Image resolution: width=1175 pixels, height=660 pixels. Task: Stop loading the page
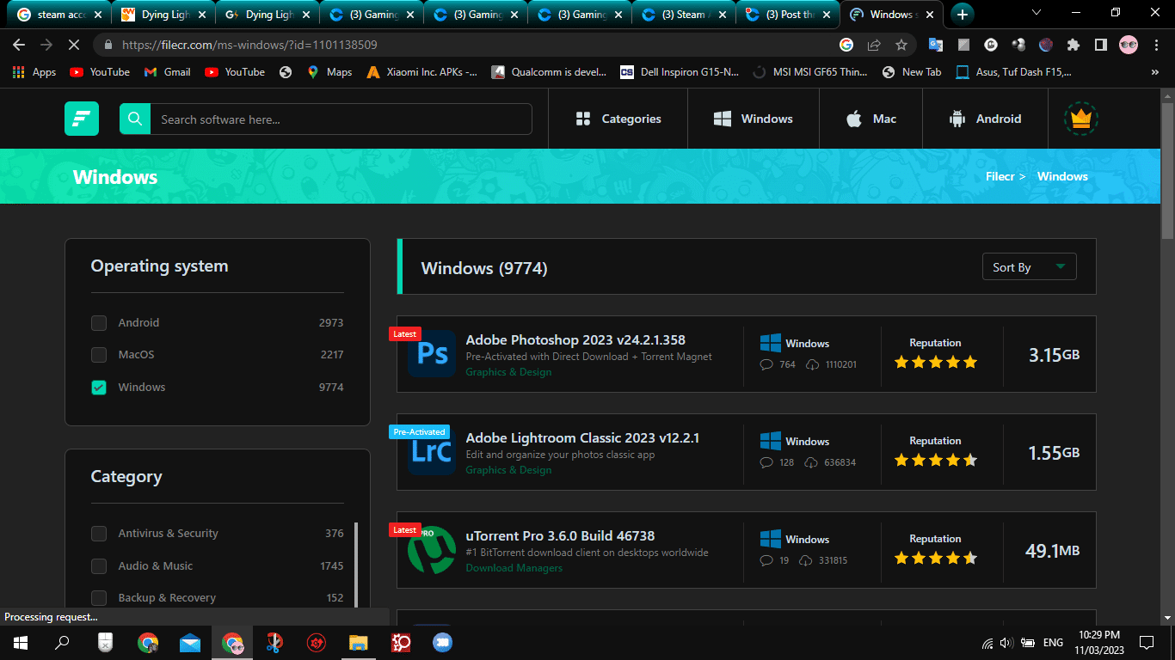tap(74, 45)
